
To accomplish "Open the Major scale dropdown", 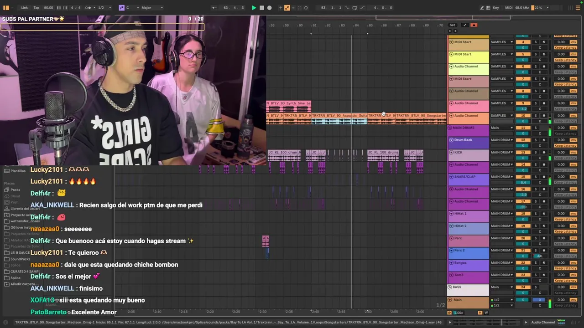I will pos(152,8).
